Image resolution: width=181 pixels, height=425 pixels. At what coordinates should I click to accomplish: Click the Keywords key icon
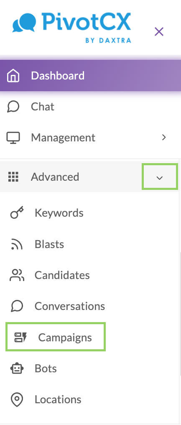[17, 213]
